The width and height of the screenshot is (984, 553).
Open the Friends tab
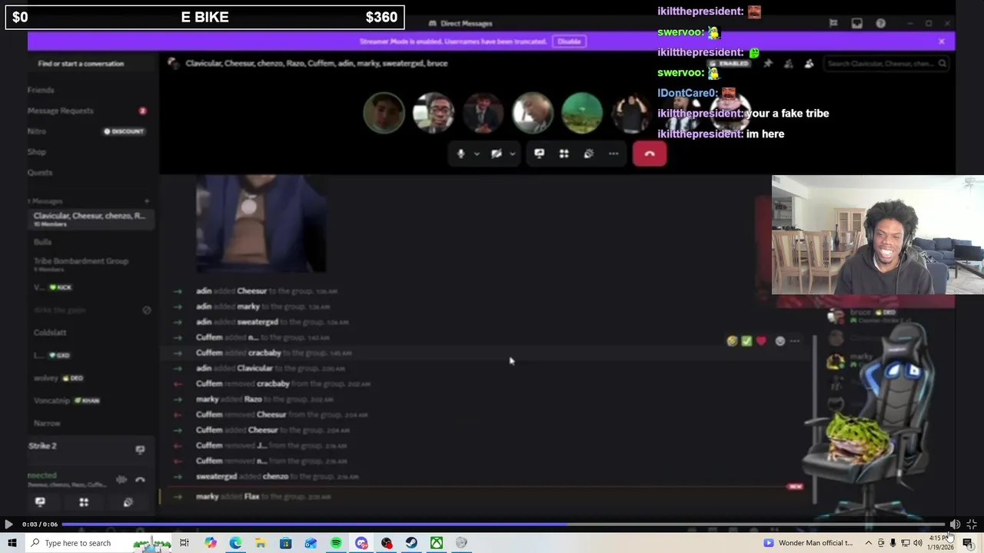pyautogui.click(x=91, y=90)
